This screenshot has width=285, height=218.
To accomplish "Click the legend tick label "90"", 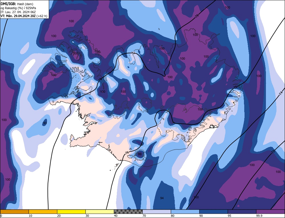I will coord(201,216).
